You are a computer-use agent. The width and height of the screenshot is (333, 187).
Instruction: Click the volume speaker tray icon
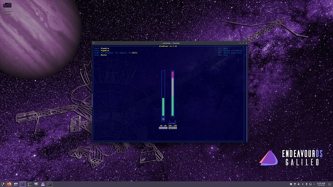(299, 184)
